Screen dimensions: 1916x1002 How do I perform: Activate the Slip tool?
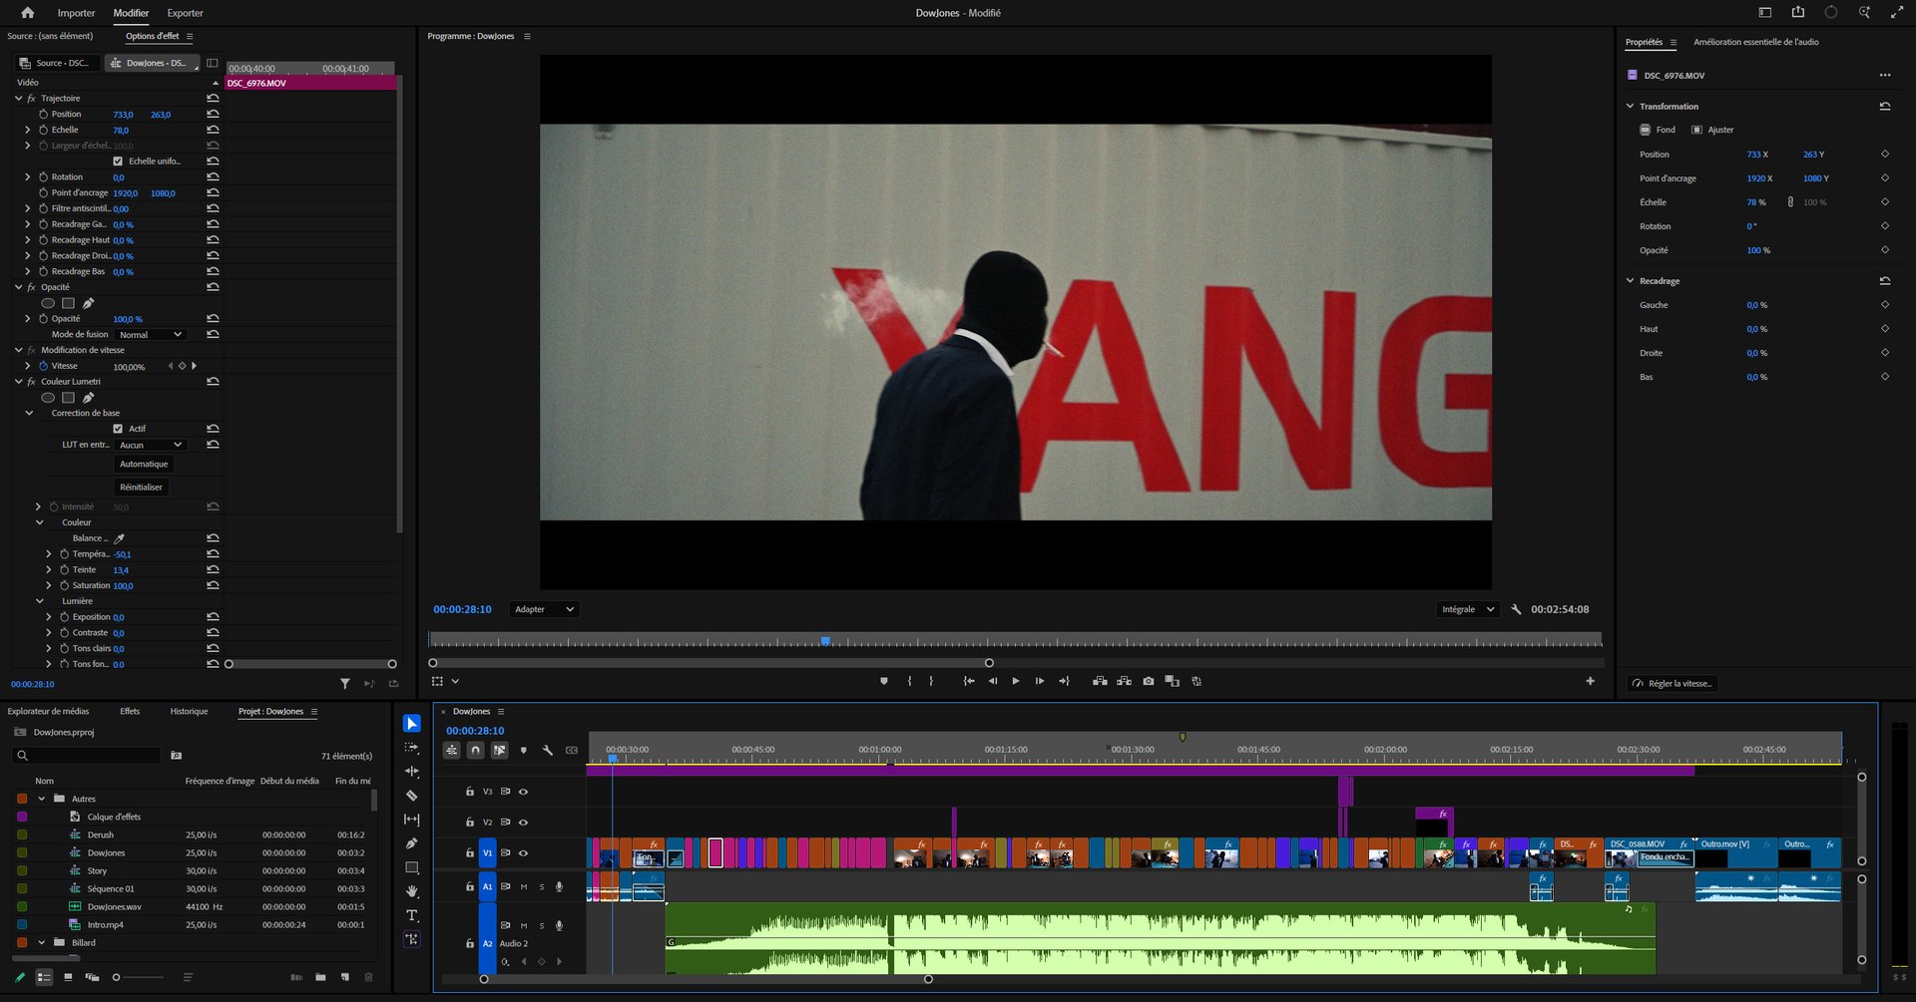(412, 820)
